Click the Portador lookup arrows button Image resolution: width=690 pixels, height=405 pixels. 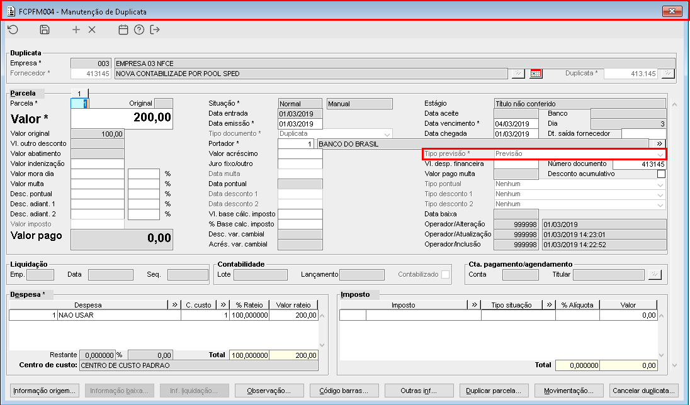point(659,144)
